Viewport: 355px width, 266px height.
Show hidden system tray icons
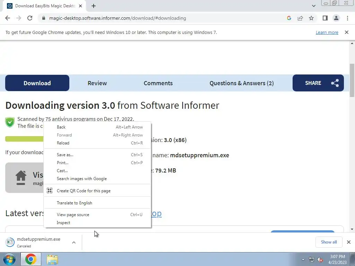[303, 259]
